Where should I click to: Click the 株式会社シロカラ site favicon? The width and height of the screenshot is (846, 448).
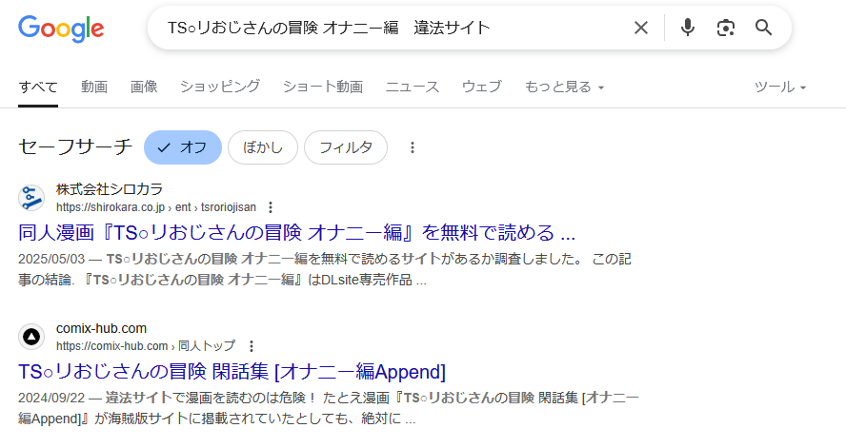tap(31, 198)
